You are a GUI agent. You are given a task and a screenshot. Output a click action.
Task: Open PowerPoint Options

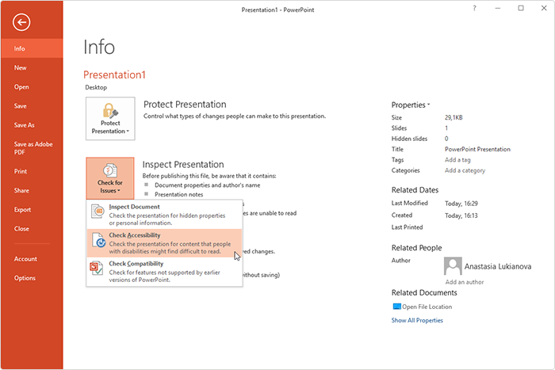click(32, 278)
